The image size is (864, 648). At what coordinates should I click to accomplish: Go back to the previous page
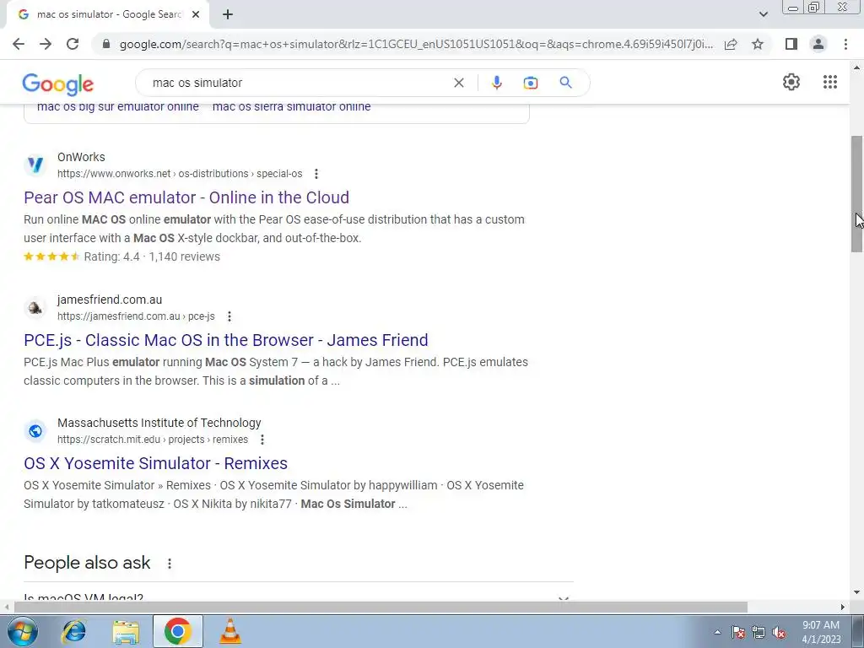(x=19, y=44)
